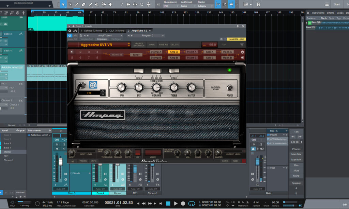
Task: Switch to 2 - CLA-76 Mono tab
Action: pos(115,31)
